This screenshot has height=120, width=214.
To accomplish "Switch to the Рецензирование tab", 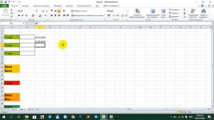I will point(84,6).
